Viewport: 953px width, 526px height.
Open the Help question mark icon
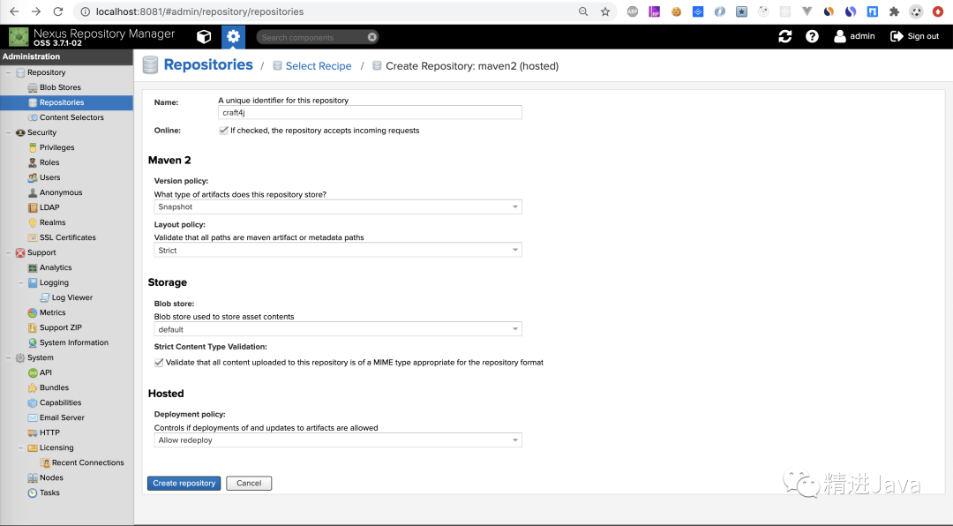(812, 36)
